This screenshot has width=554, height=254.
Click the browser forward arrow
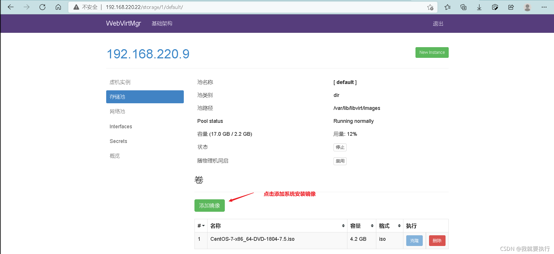click(27, 7)
